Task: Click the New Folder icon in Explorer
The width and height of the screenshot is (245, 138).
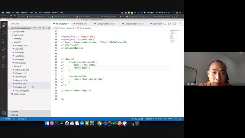Action: click(40, 28)
